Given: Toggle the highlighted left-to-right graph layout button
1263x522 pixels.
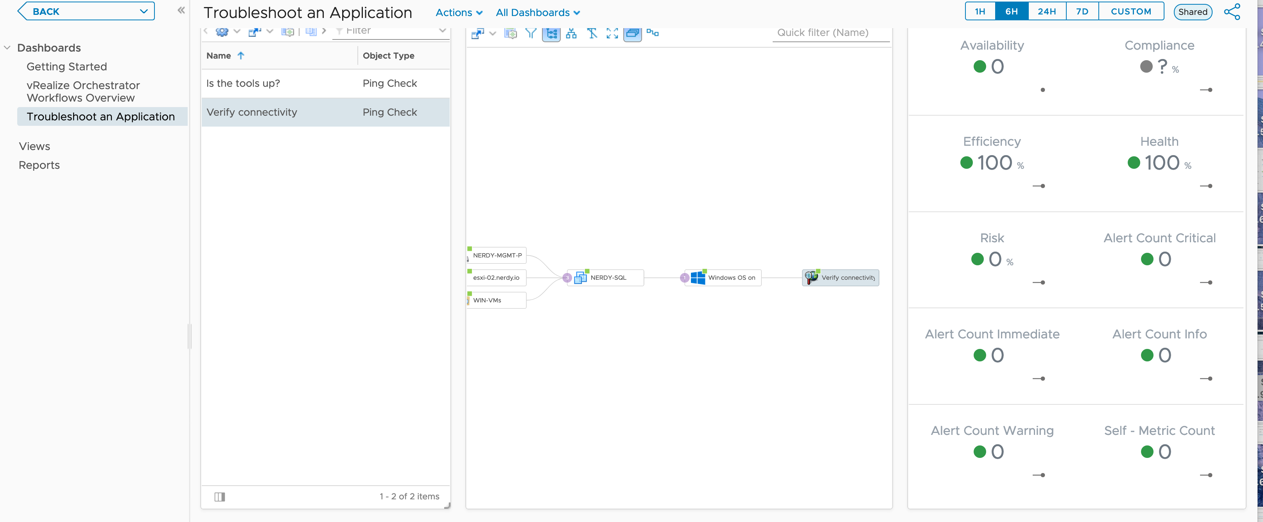Looking at the screenshot, I should pyautogui.click(x=551, y=33).
